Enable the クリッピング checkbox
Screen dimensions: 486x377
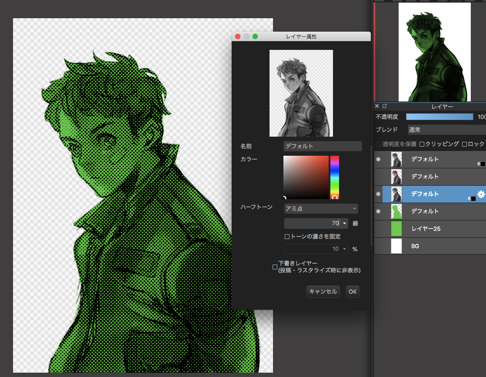[x=422, y=144]
